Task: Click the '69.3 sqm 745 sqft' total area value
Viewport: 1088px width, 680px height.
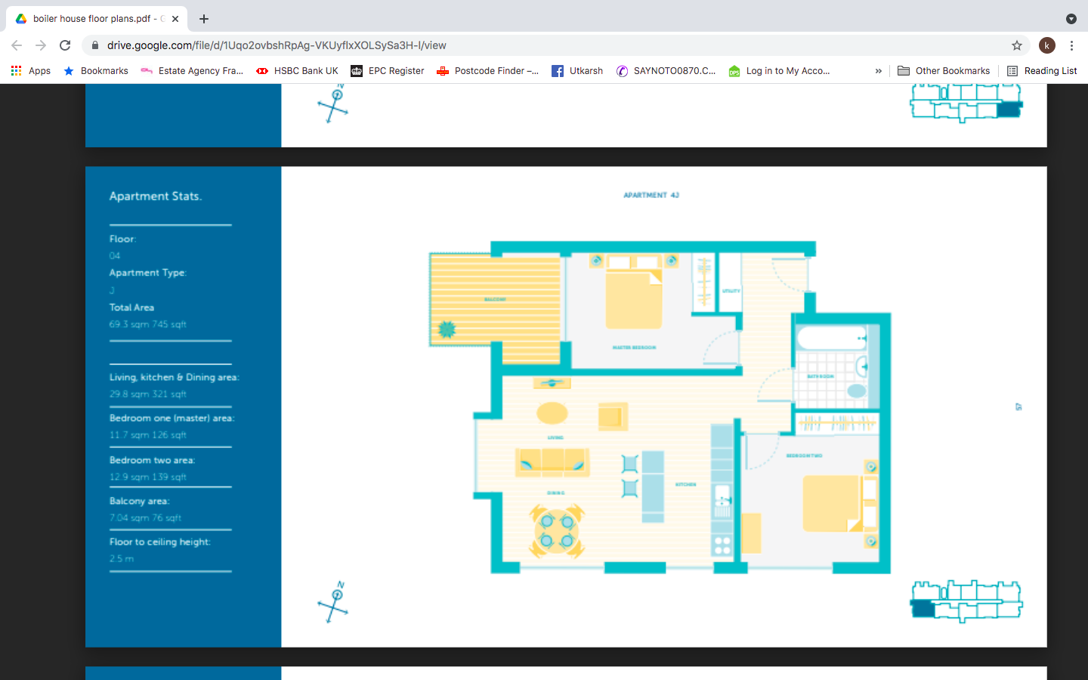Action: [x=147, y=324]
